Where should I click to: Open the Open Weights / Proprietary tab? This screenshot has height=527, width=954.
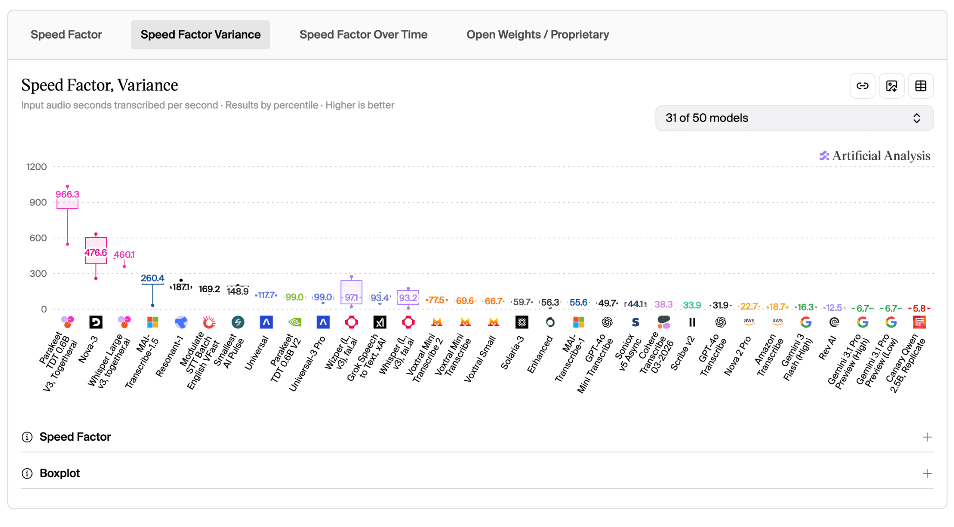[538, 34]
